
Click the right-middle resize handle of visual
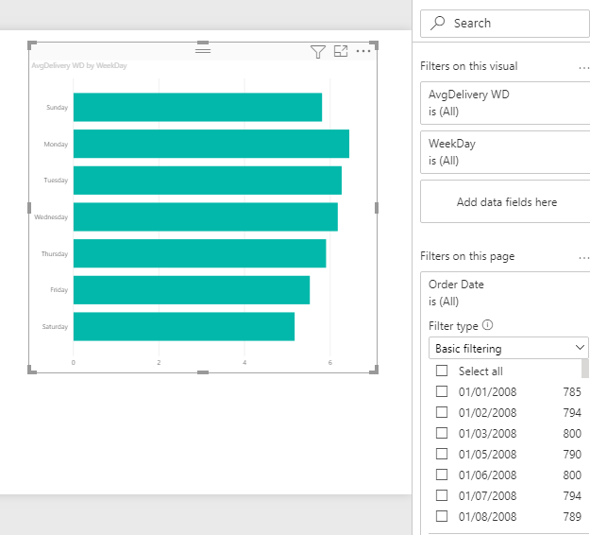[x=377, y=208]
